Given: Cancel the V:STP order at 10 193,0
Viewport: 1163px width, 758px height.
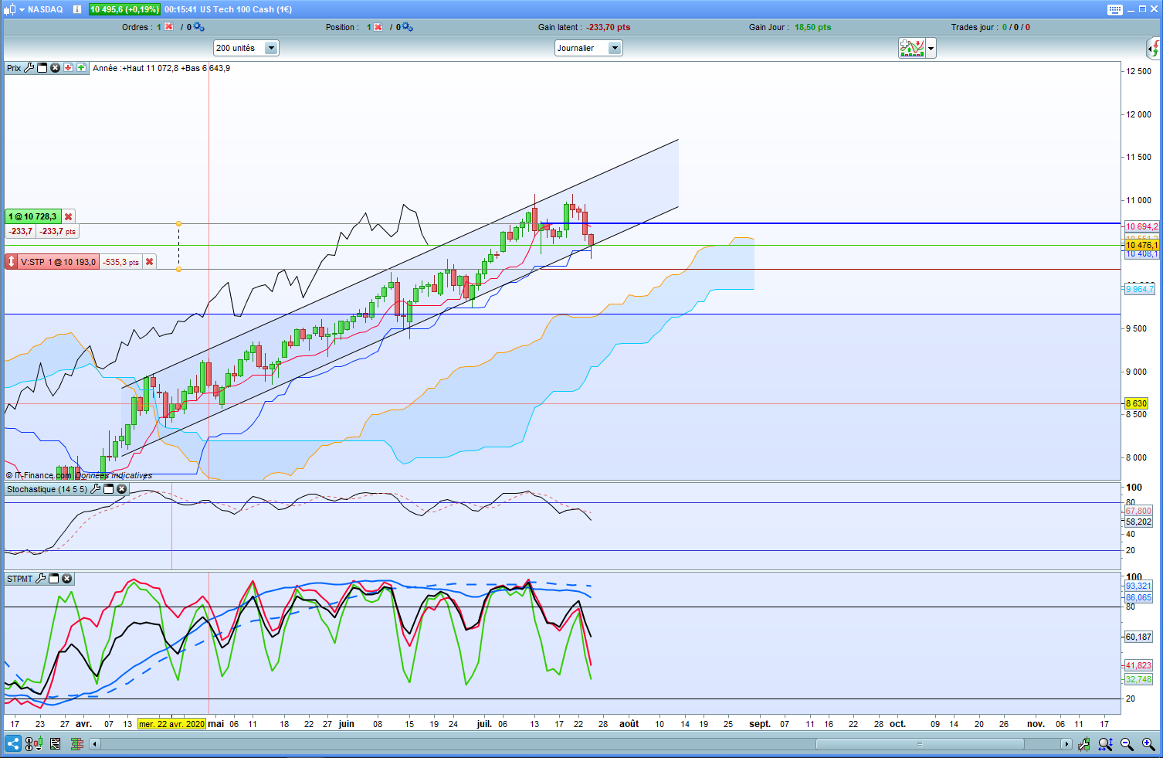Looking at the screenshot, I should pos(149,262).
